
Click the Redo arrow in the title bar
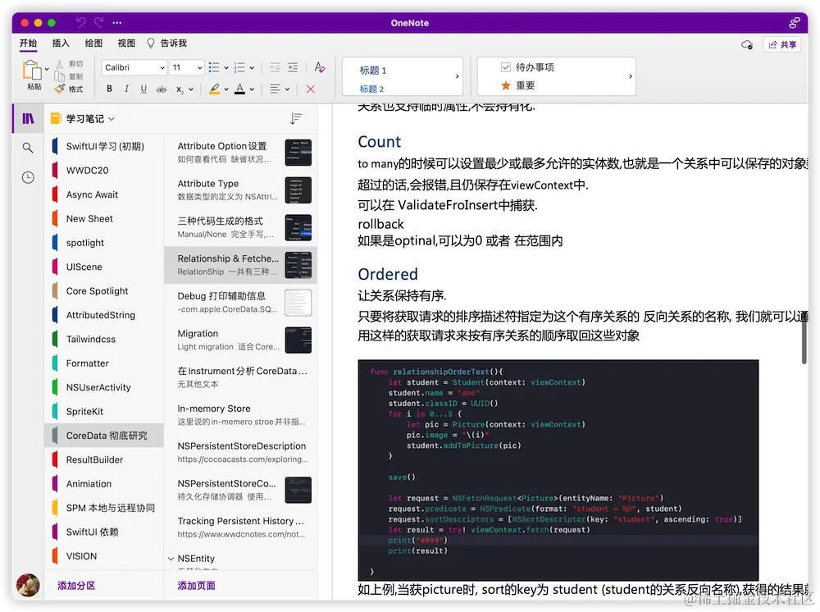pyautogui.click(x=99, y=22)
